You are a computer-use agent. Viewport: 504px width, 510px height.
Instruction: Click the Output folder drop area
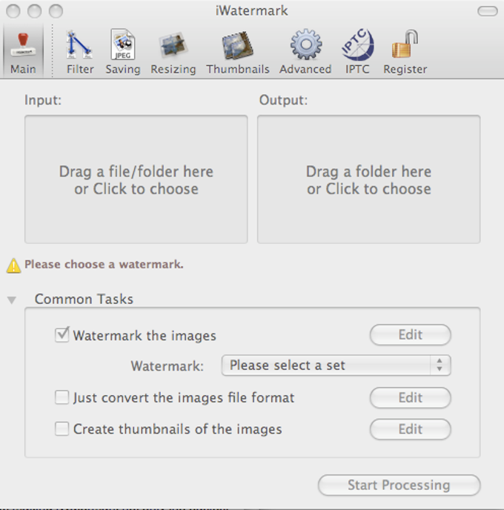click(x=368, y=179)
